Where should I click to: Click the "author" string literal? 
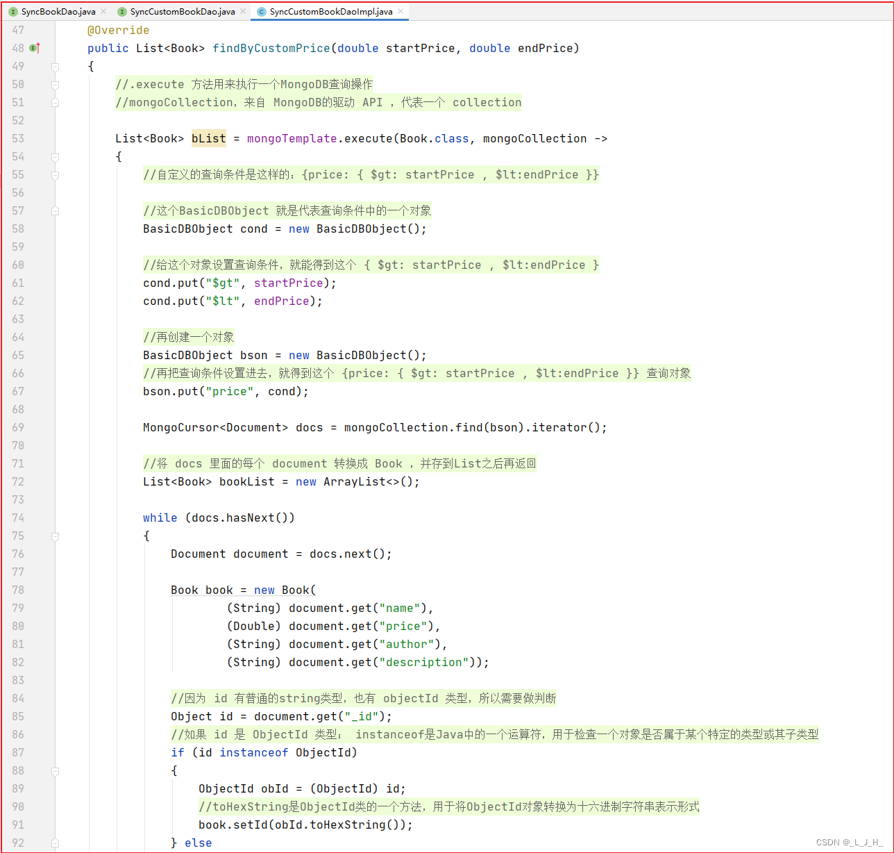(407, 645)
